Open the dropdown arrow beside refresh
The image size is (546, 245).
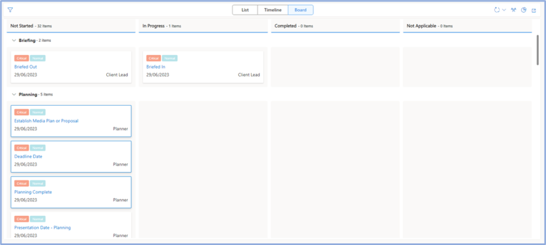504,10
